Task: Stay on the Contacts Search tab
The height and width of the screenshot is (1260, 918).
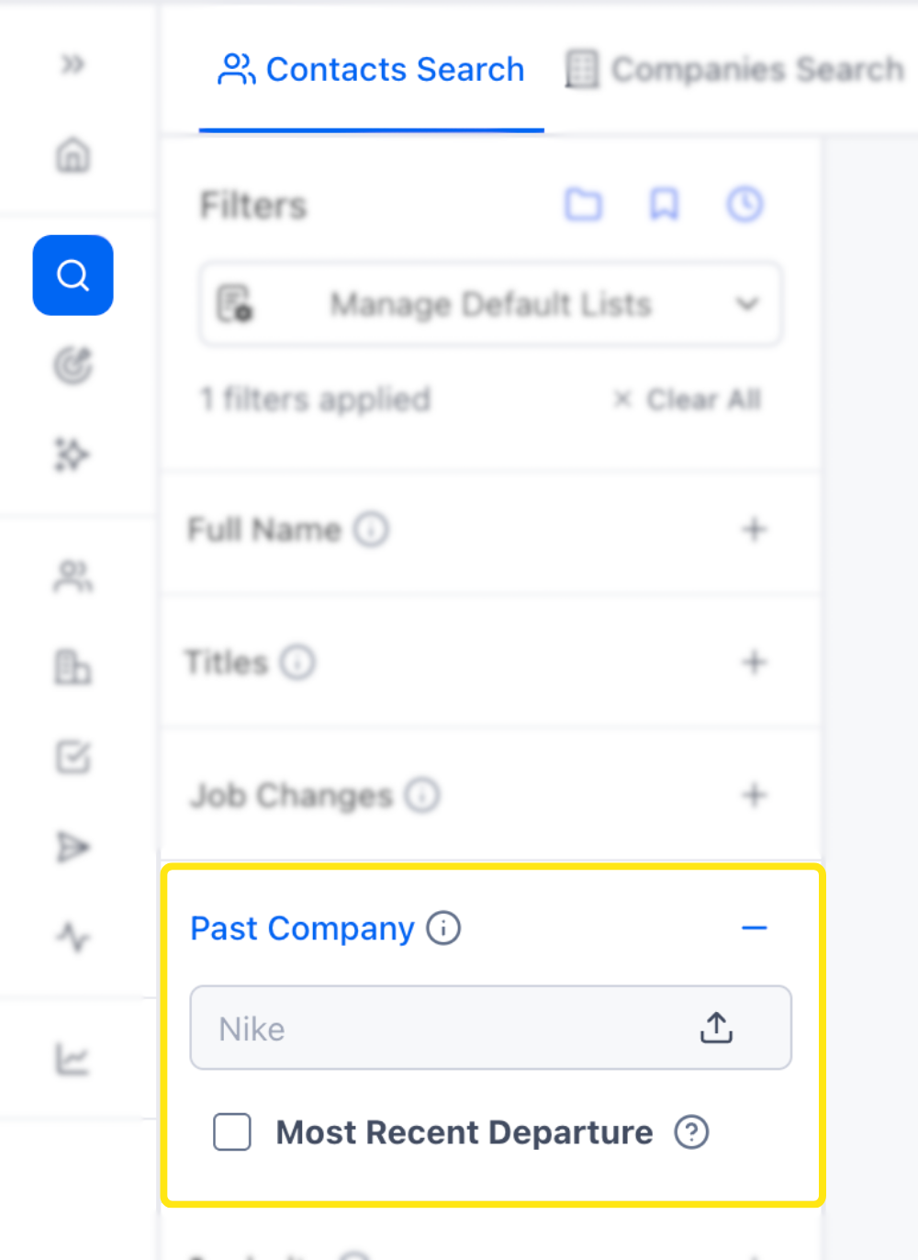Action: click(371, 69)
